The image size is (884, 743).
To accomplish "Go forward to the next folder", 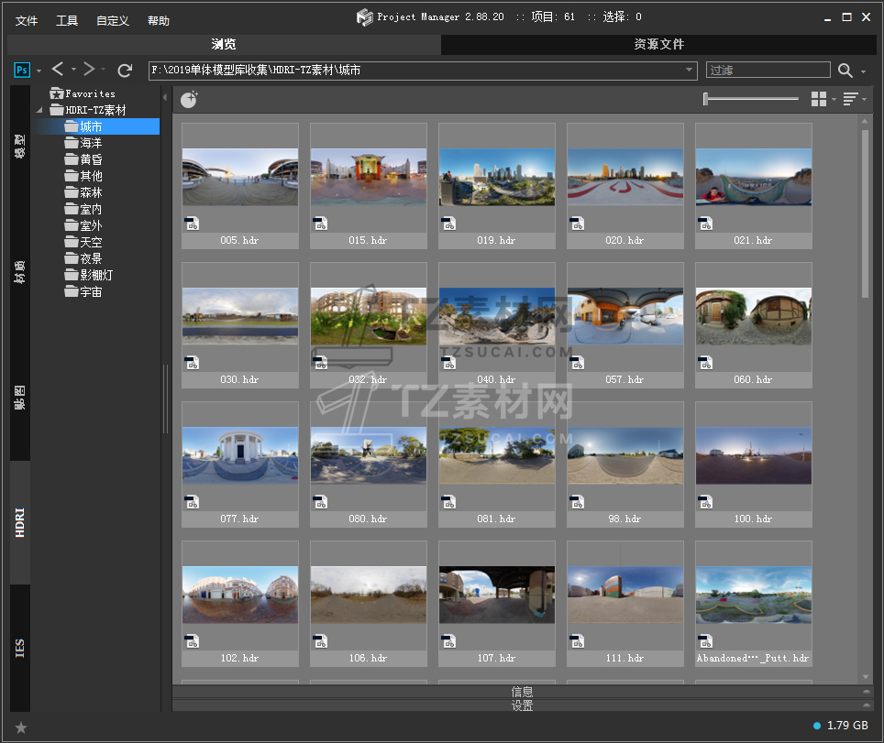I will coord(89,70).
